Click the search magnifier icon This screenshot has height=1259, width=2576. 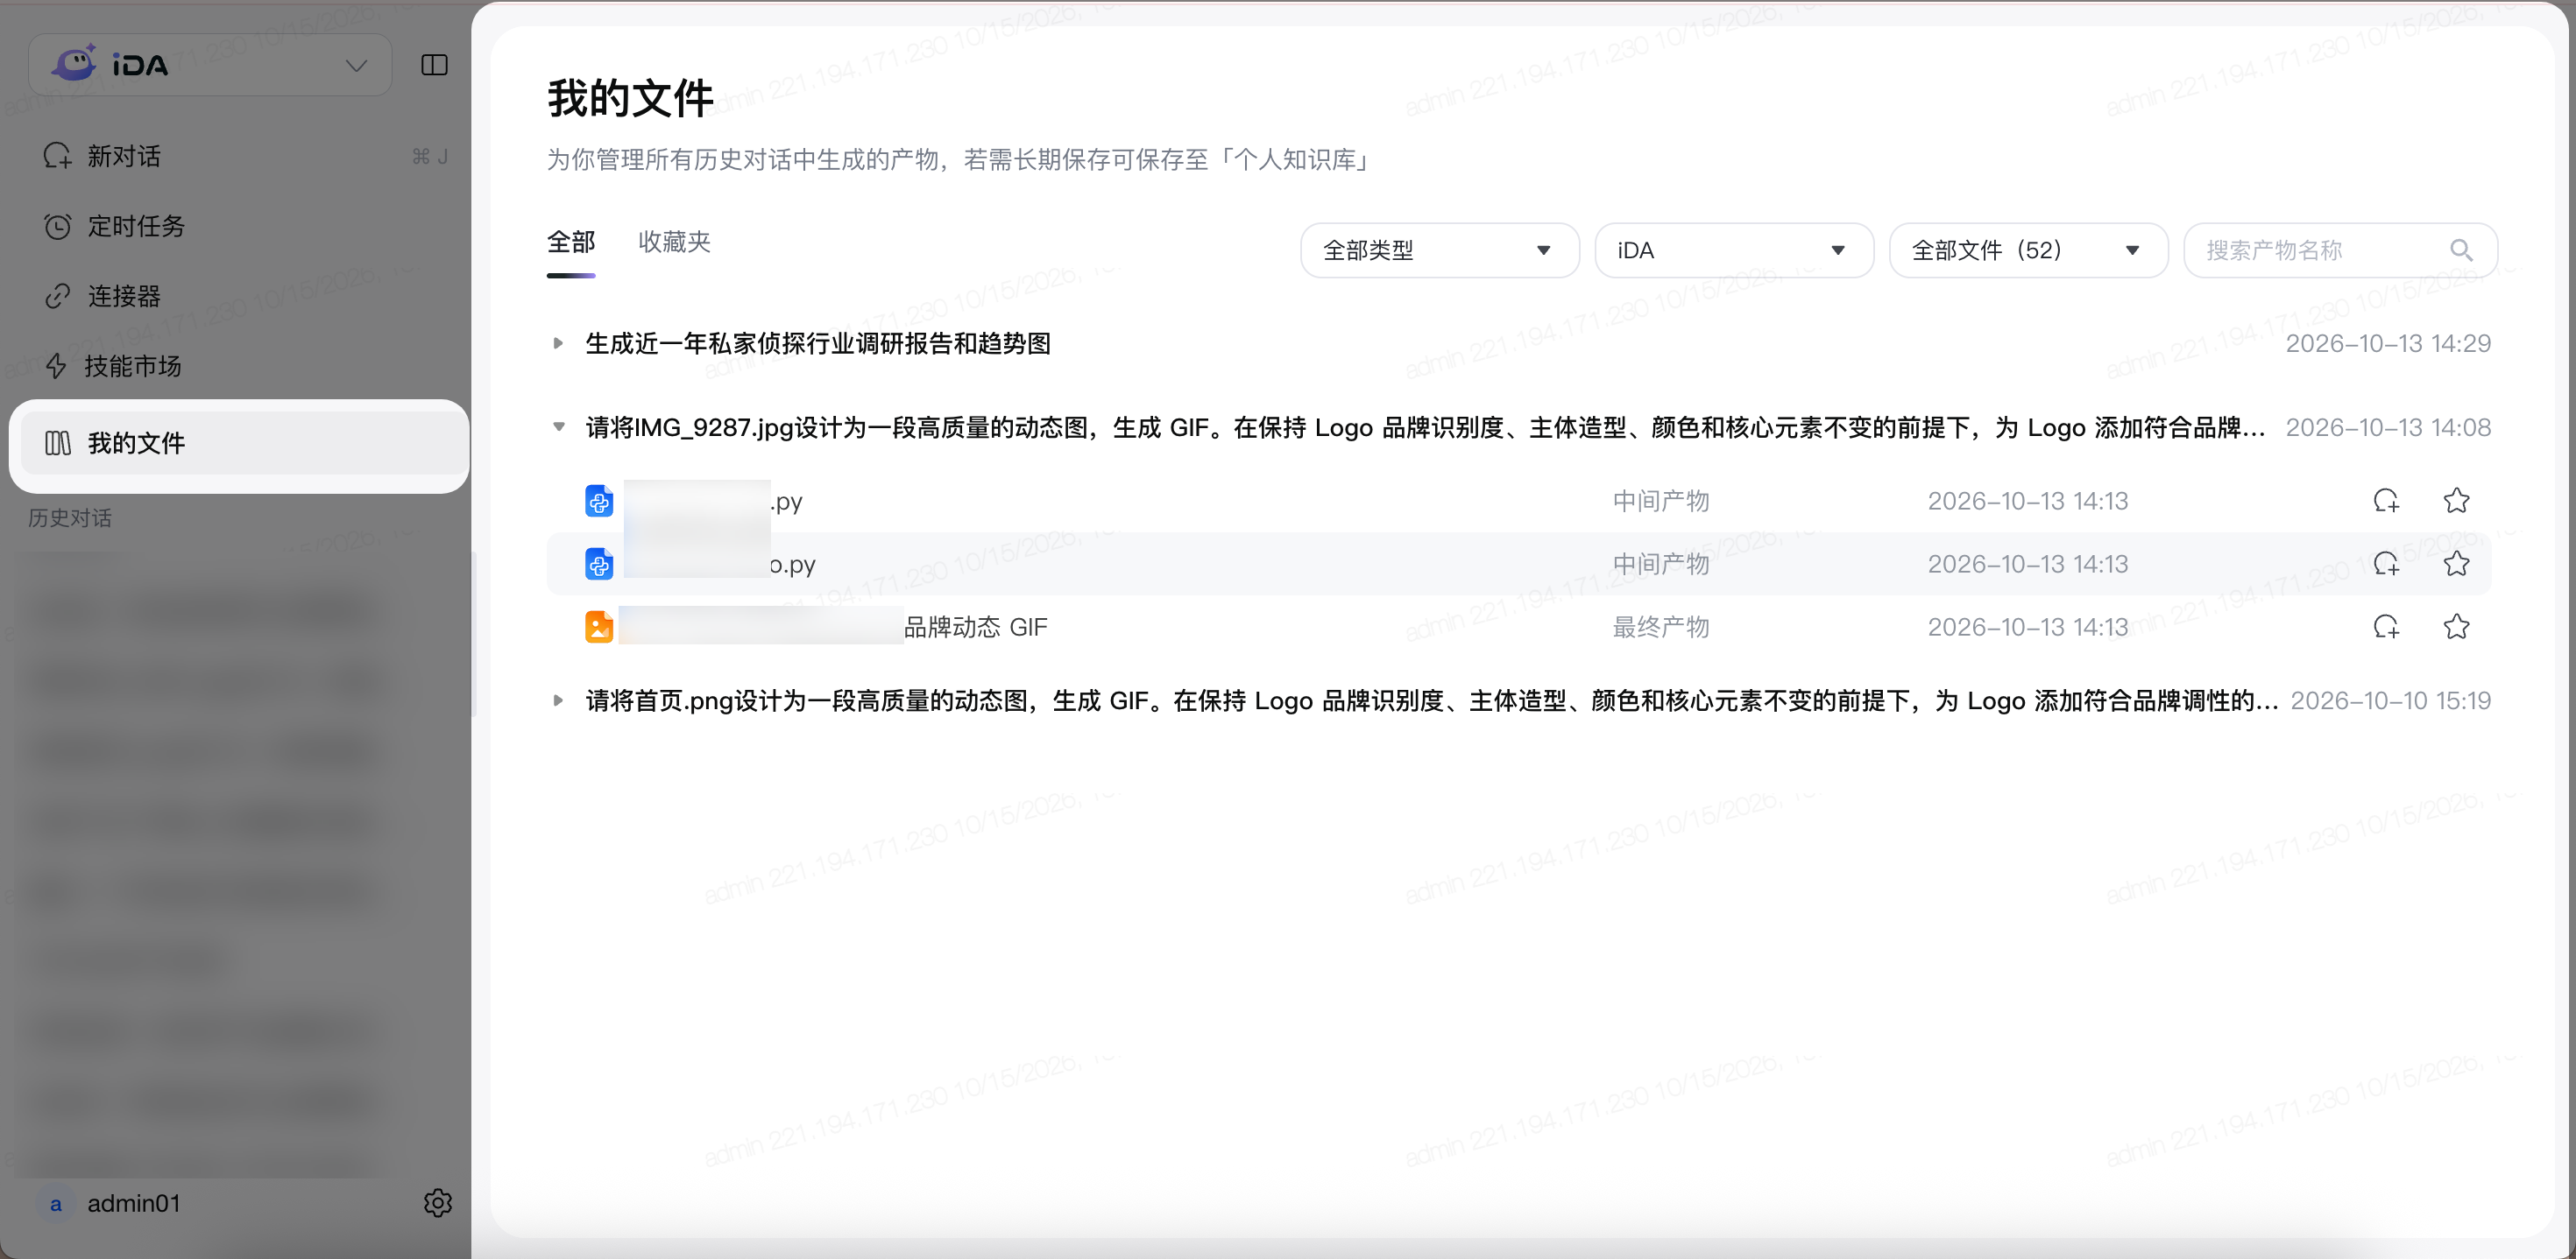tap(2461, 250)
